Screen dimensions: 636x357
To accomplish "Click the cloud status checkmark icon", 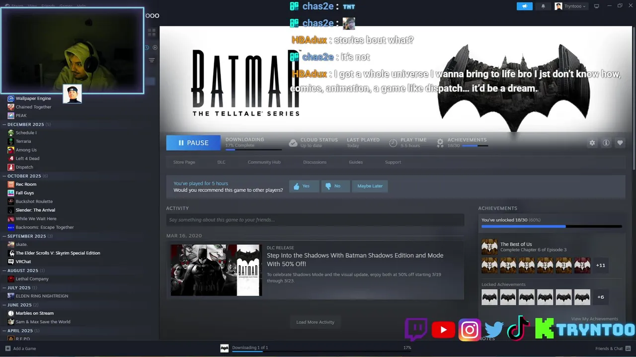I will (293, 143).
